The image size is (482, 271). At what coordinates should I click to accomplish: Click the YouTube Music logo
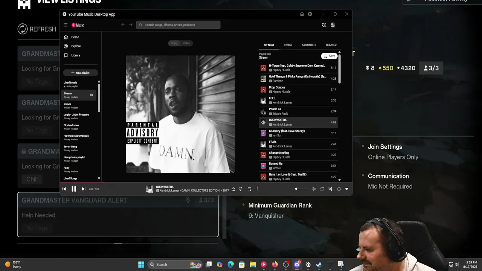click(x=78, y=25)
